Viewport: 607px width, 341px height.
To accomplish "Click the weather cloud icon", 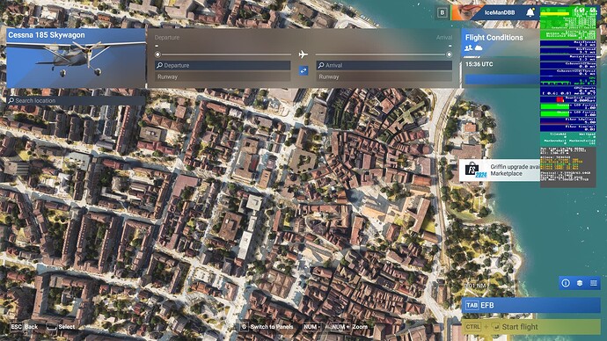I will pyautogui.click(x=479, y=48).
